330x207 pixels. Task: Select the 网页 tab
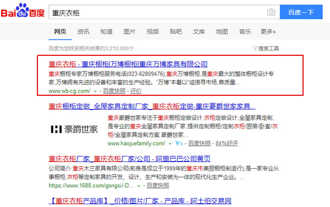(60, 32)
